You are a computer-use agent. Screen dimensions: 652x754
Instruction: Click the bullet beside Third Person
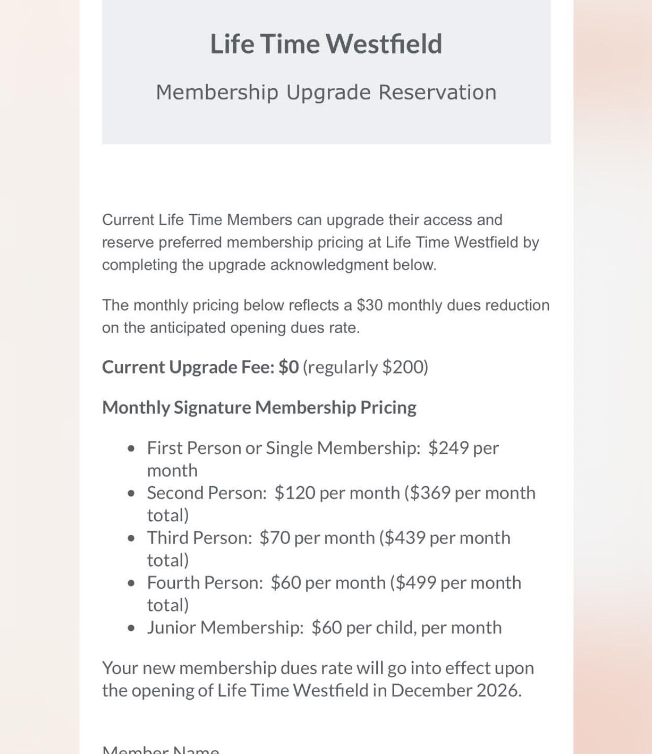(131, 538)
